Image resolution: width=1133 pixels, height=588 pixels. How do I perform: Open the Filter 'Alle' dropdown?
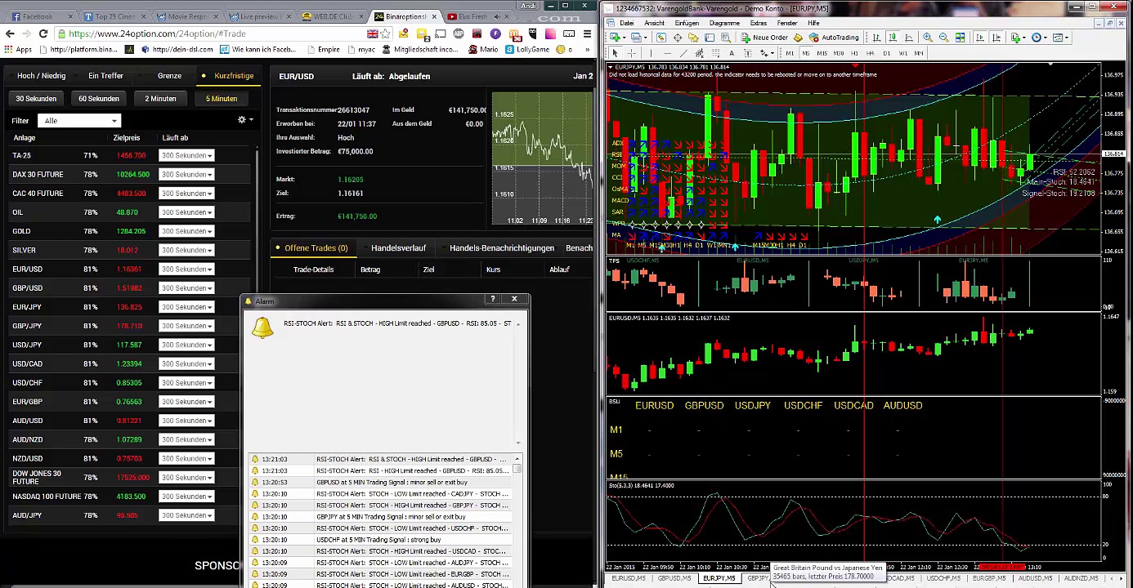[x=79, y=121]
